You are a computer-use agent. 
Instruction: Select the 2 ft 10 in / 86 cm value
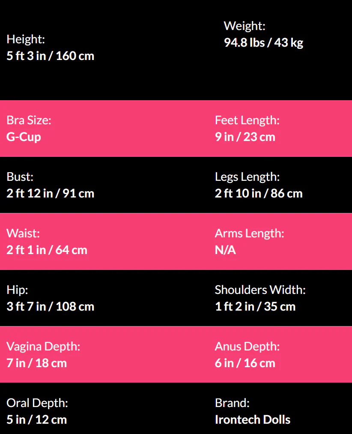[x=259, y=194]
